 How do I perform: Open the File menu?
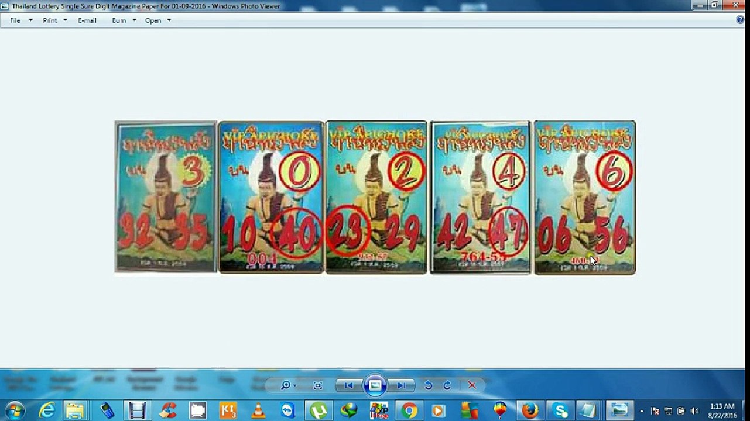(x=15, y=20)
